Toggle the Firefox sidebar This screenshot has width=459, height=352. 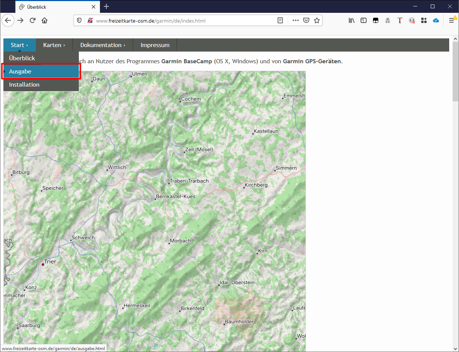click(364, 21)
